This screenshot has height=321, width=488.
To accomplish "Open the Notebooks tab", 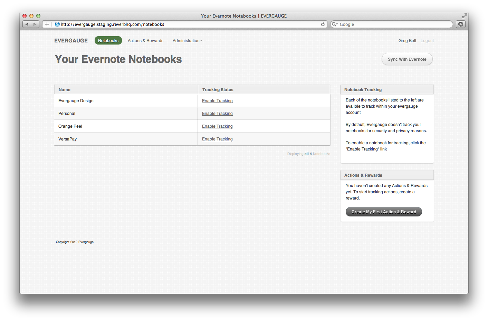I will 108,41.
